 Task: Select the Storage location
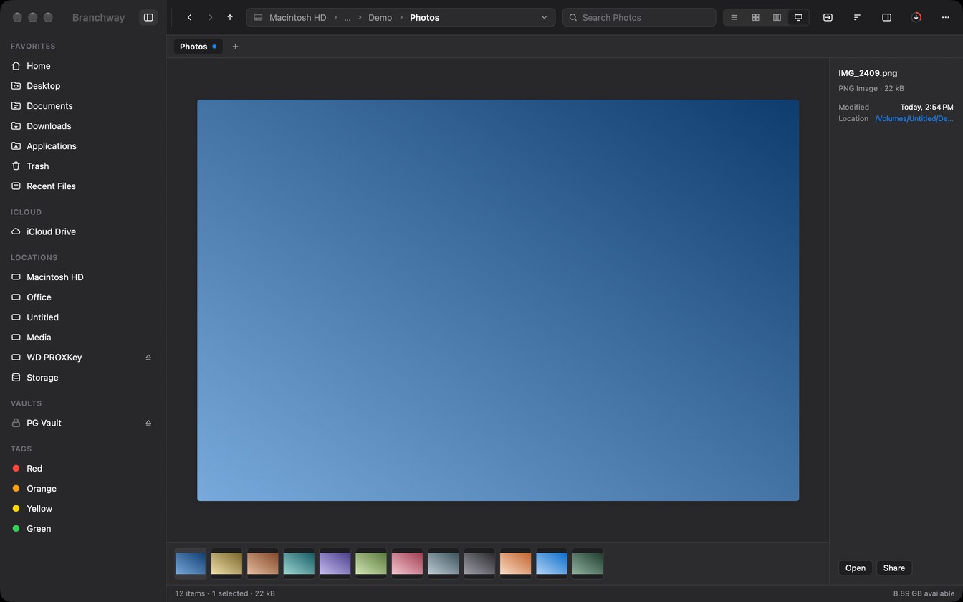tap(82, 378)
